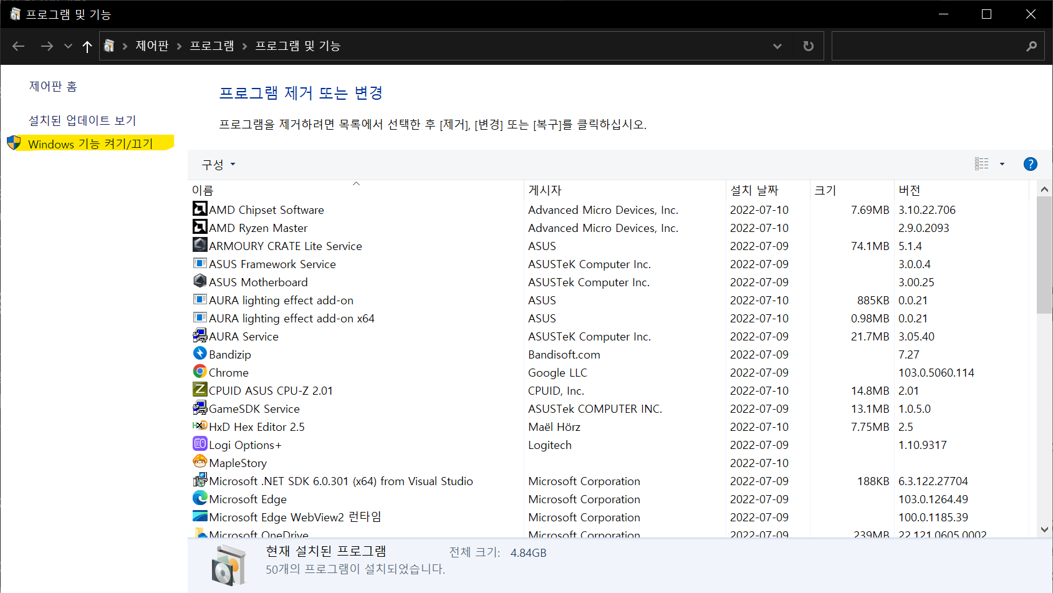Click the 7.69MB size cell
The width and height of the screenshot is (1053, 593).
[870, 210]
